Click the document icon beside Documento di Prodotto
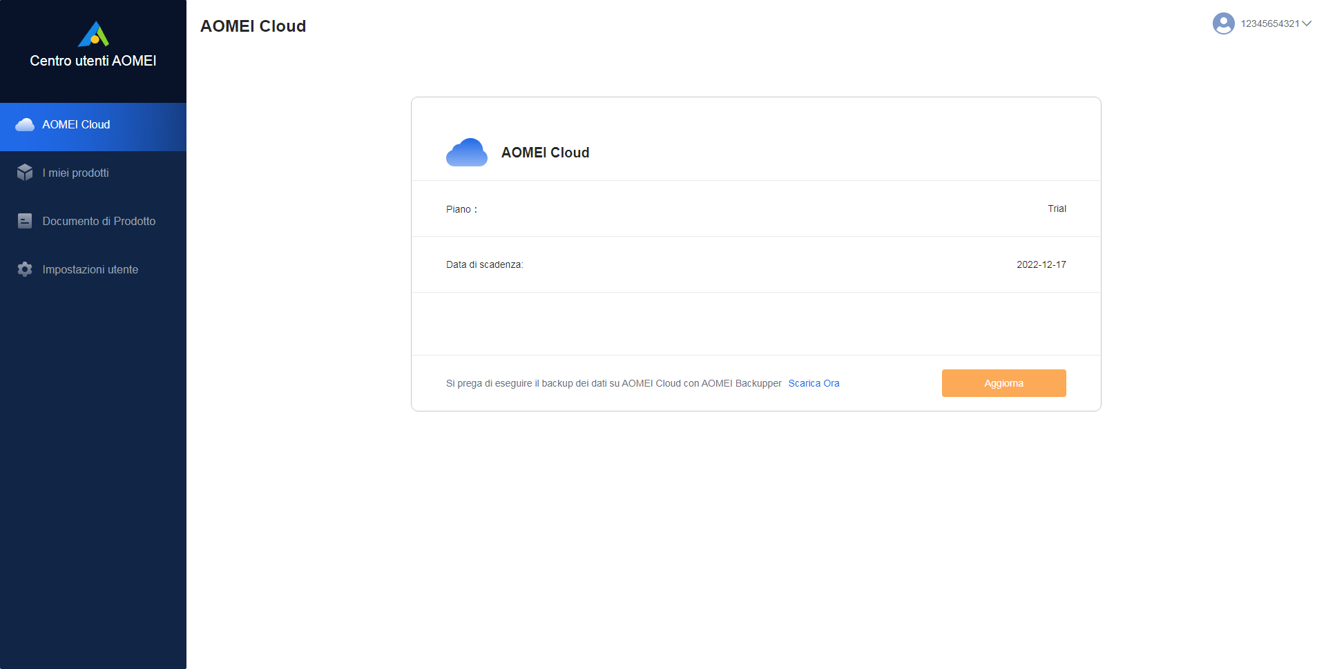1326x669 pixels. click(x=25, y=221)
